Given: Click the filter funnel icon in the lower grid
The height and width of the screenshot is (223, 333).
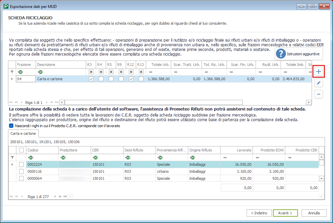Looking at the screenshot, I should (12, 157).
